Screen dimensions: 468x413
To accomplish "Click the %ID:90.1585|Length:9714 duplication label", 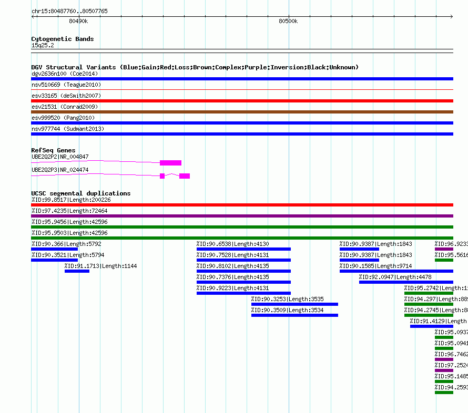I will (376, 266).
